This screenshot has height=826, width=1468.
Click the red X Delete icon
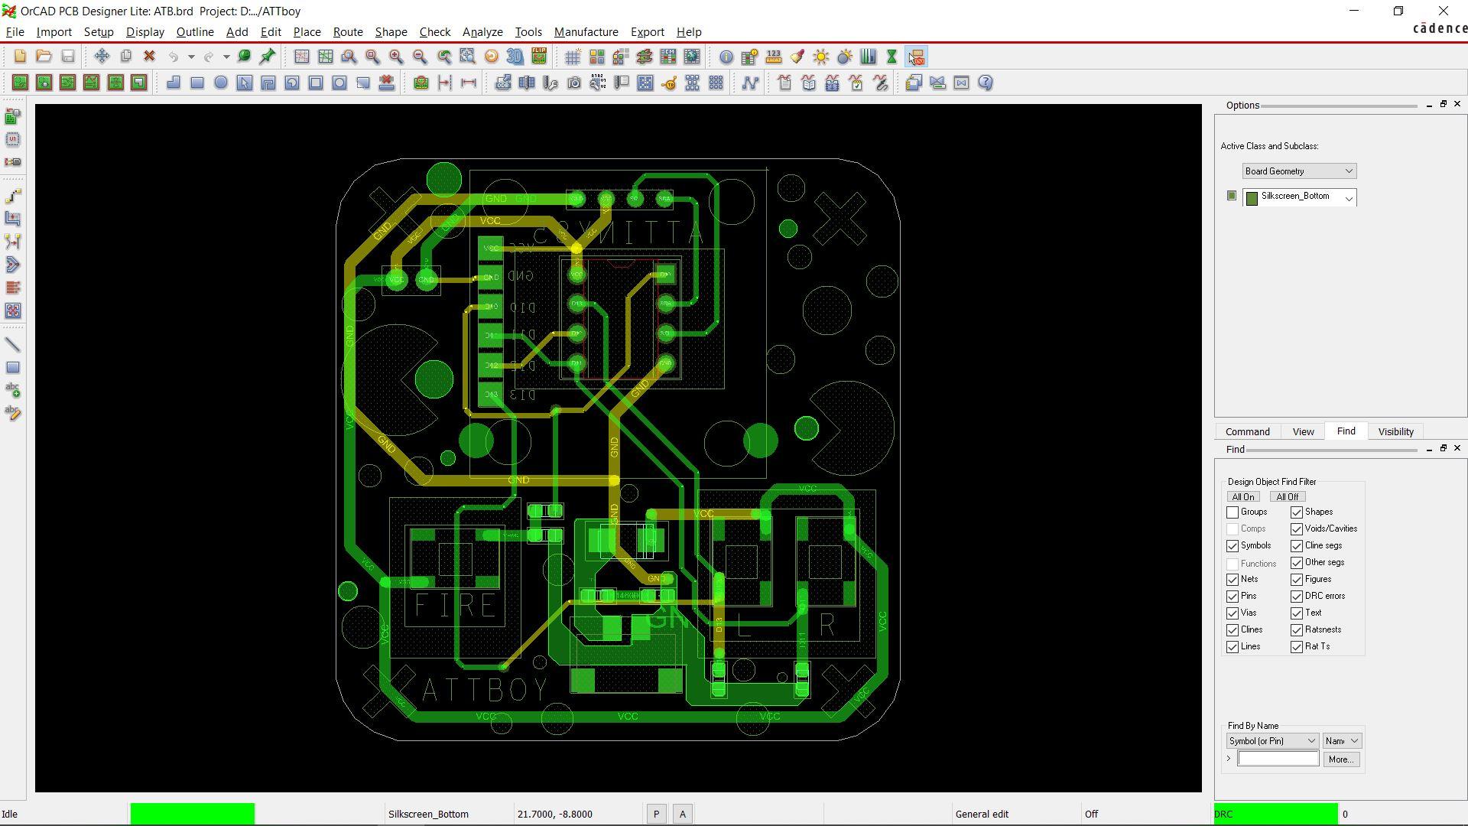point(150,57)
